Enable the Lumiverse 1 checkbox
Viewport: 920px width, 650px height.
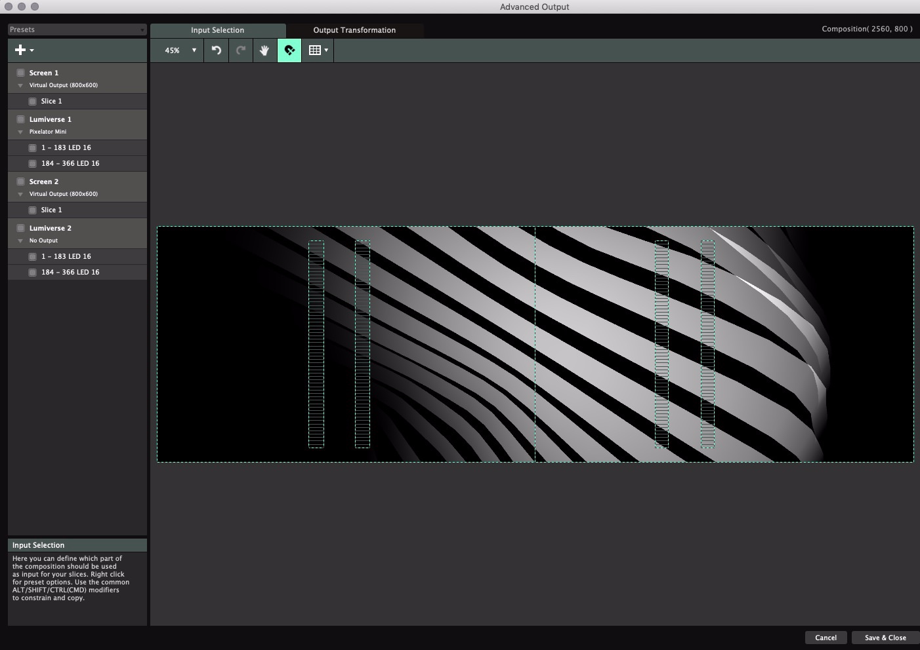21,119
